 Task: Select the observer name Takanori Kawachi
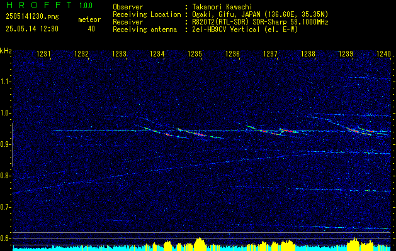click(x=222, y=7)
